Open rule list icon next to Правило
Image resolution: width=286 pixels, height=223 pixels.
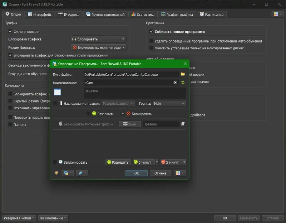(183, 124)
